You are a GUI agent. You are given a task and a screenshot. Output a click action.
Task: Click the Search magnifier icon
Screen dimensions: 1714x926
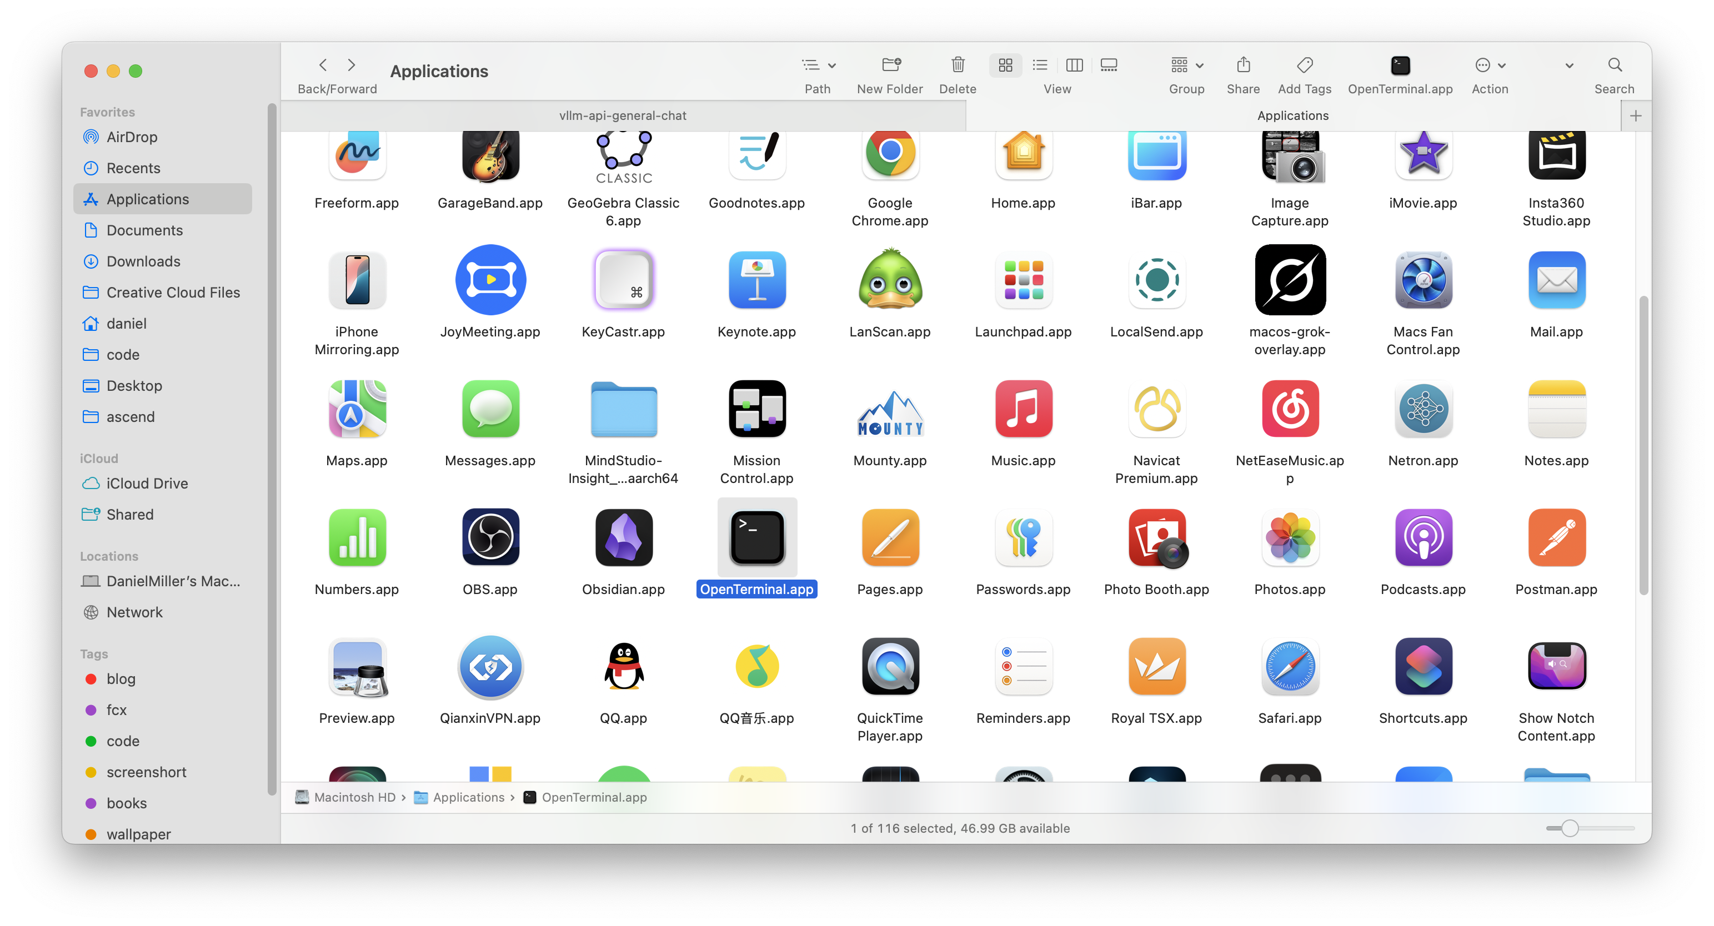coord(1614,65)
